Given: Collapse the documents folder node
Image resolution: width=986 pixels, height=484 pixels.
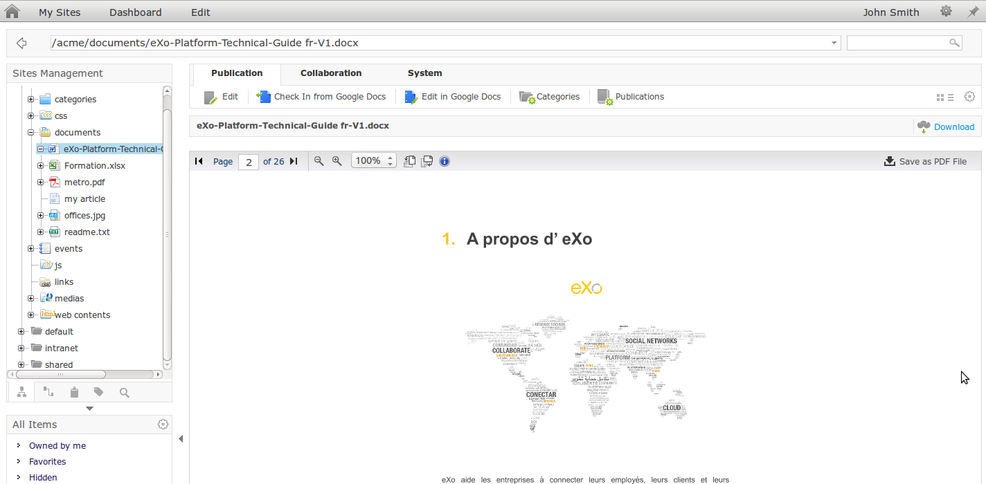Looking at the screenshot, I should click(31, 133).
